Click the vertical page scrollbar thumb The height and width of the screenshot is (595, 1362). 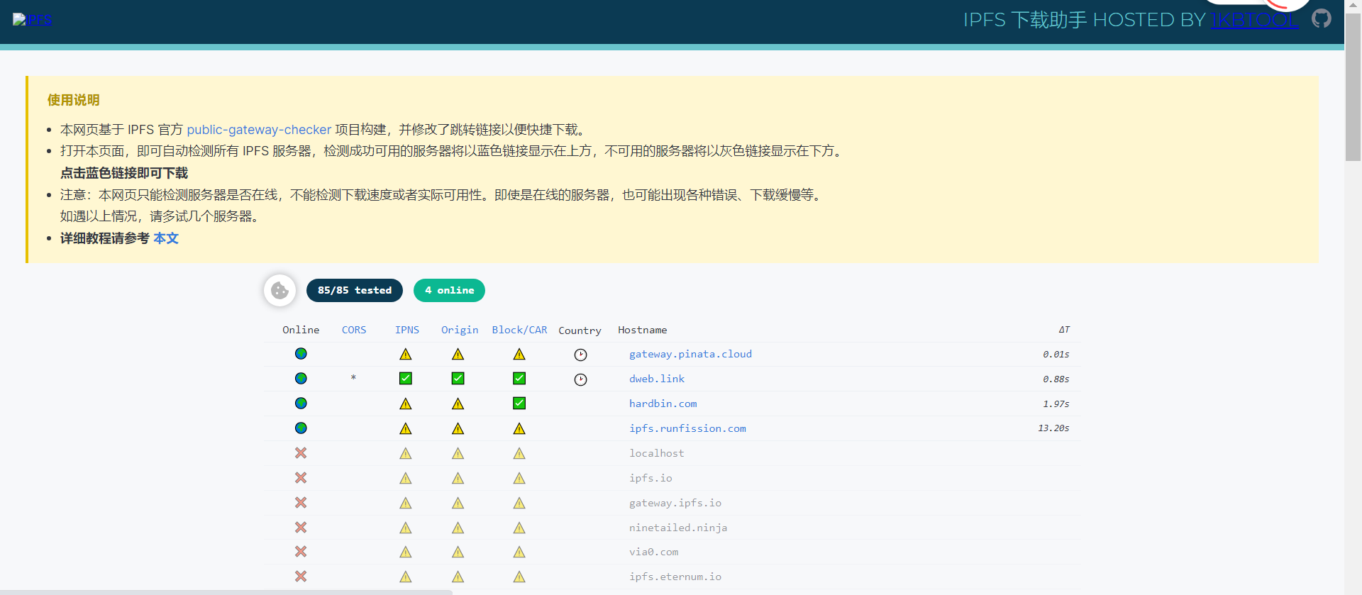tap(1353, 87)
